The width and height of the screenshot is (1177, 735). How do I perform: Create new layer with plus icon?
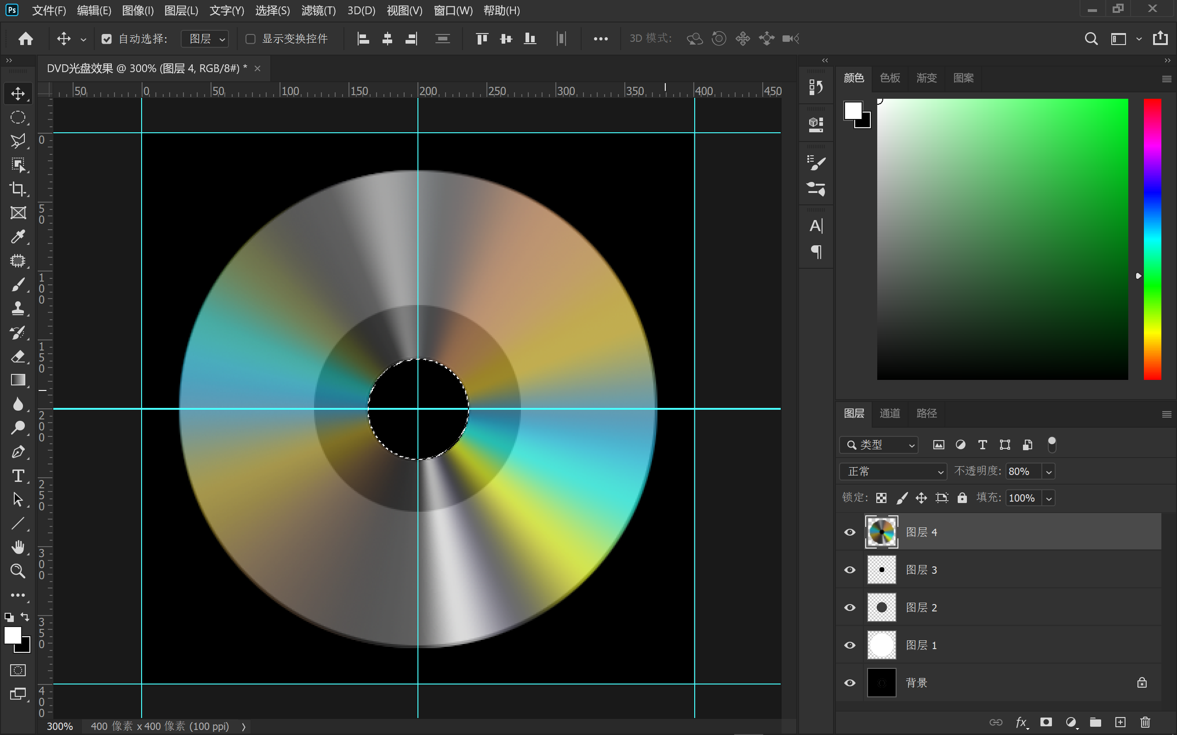coord(1120,722)
